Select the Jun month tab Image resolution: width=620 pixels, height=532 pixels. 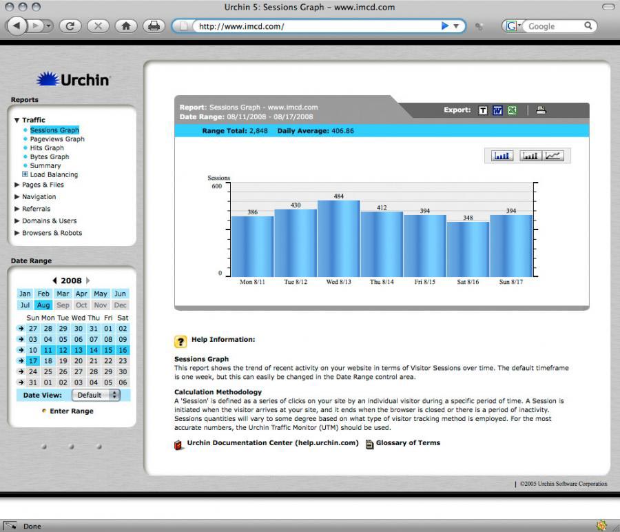point(120,294)
